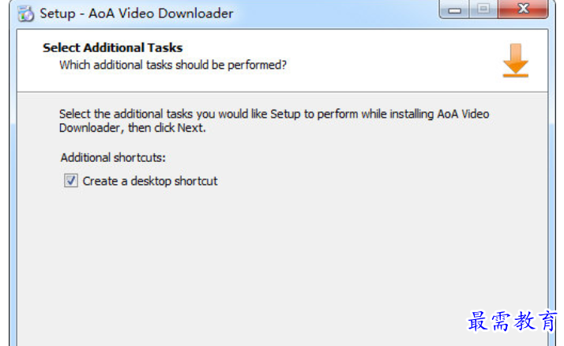Image resolution: width=564 pixels, height=346 pixels.
Task: Click 'Which additional tasks should be performed?' subtitle
Action: [x=173, y=65]
